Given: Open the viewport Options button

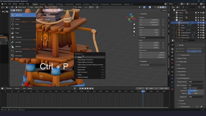Looking at the screenshot, I should 165,10.
